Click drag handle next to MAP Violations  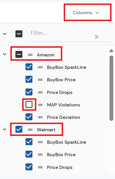(x=40, y=105)
